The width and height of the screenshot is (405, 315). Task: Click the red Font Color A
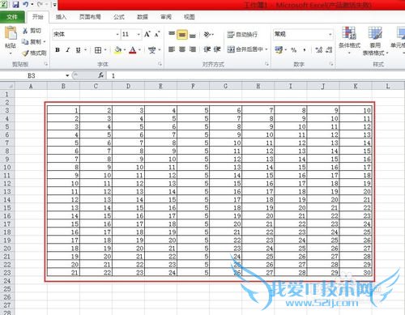(133, 50)
